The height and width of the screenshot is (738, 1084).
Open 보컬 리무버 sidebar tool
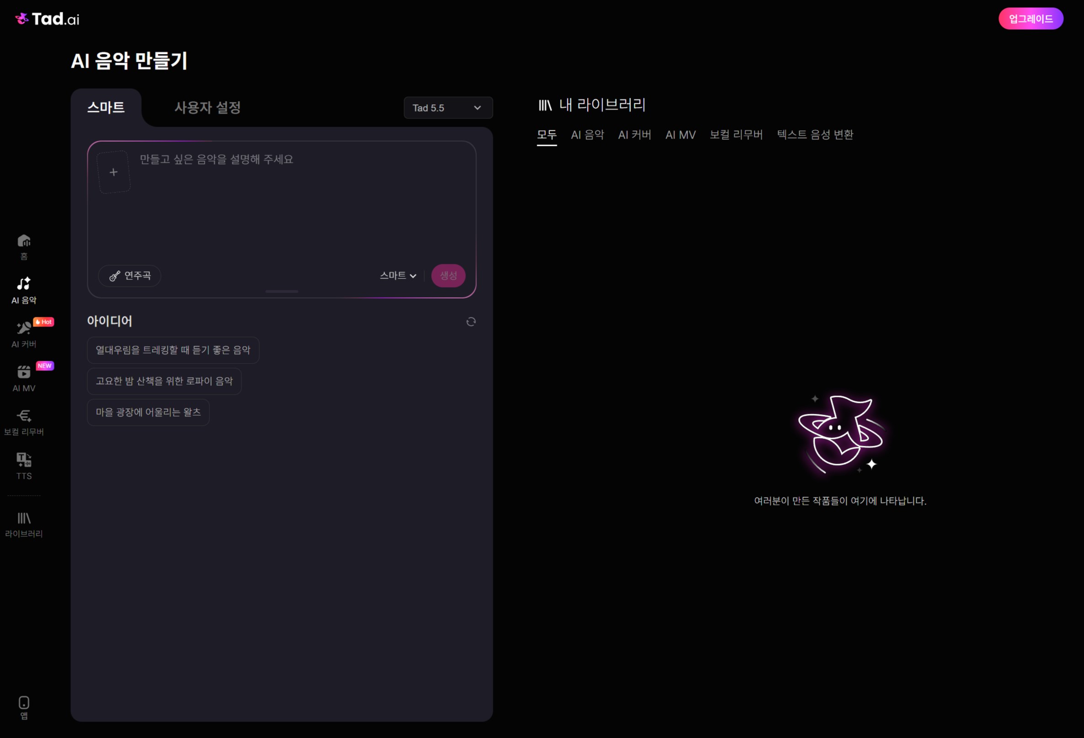coord(24,422)
